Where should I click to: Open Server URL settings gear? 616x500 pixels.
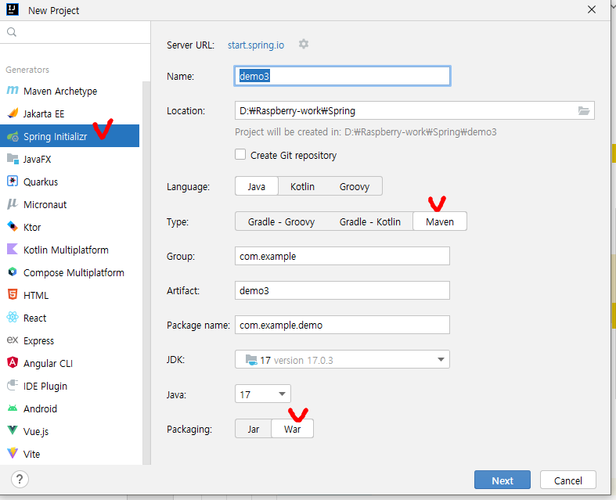pos(303,44)
